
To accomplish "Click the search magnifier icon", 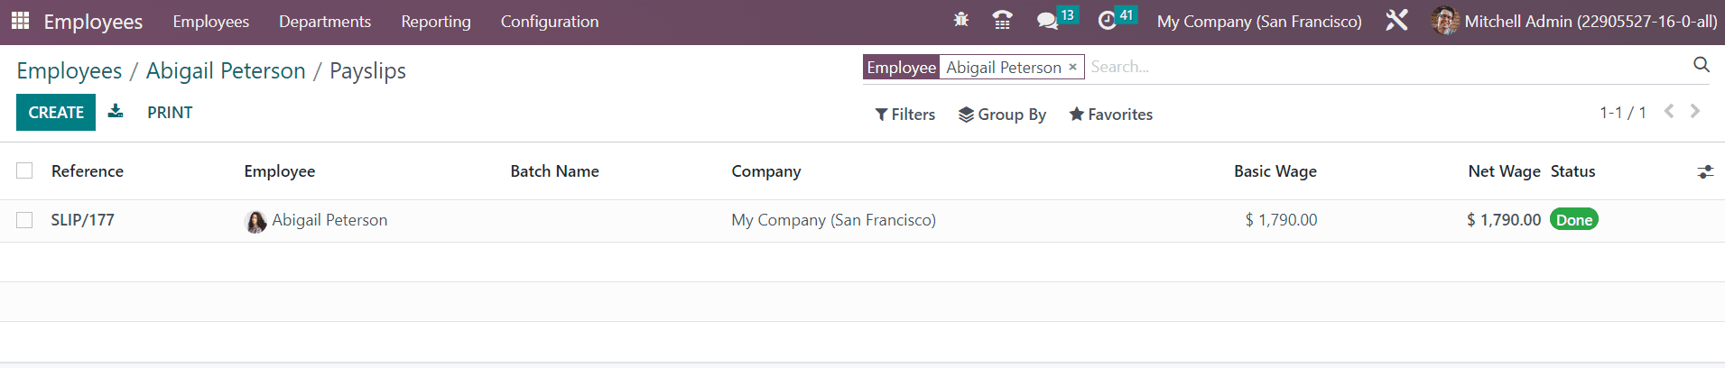I will [1701, 65].
